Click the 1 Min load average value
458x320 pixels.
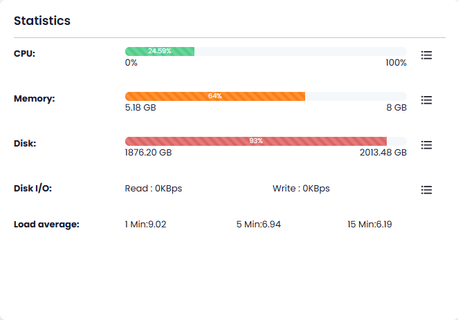[x=145, y=224]
